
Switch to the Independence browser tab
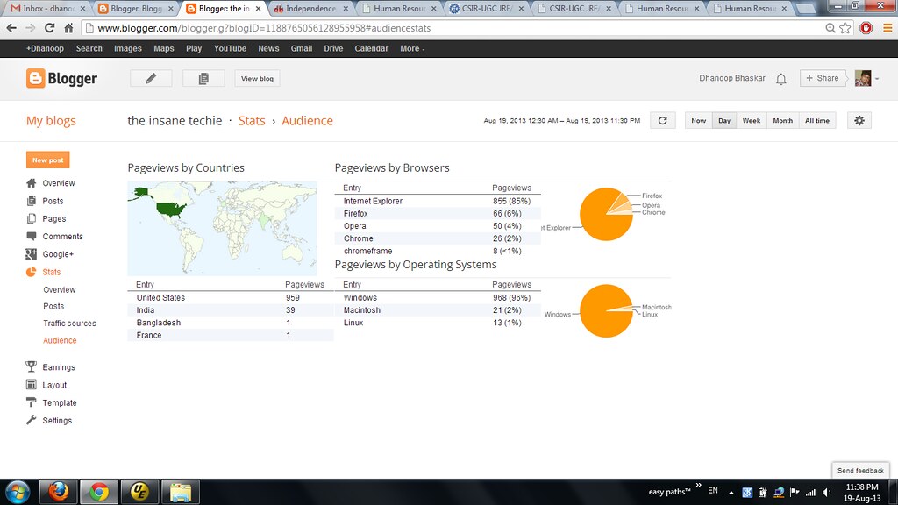point(310,9)
